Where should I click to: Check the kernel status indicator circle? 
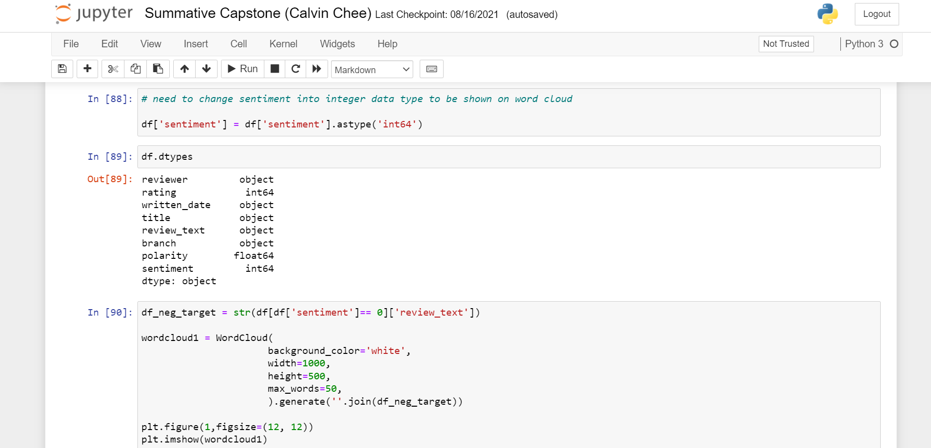[895, 44]
